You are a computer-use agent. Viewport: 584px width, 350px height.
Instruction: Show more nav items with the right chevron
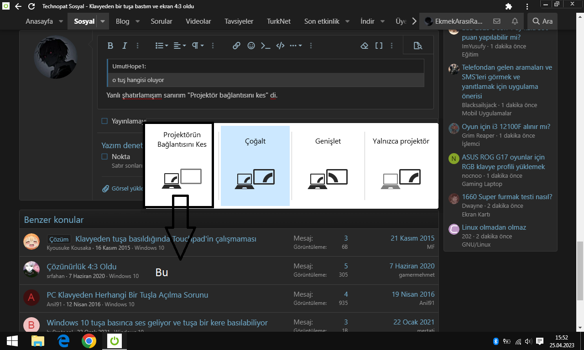click(x=414, y=21)
